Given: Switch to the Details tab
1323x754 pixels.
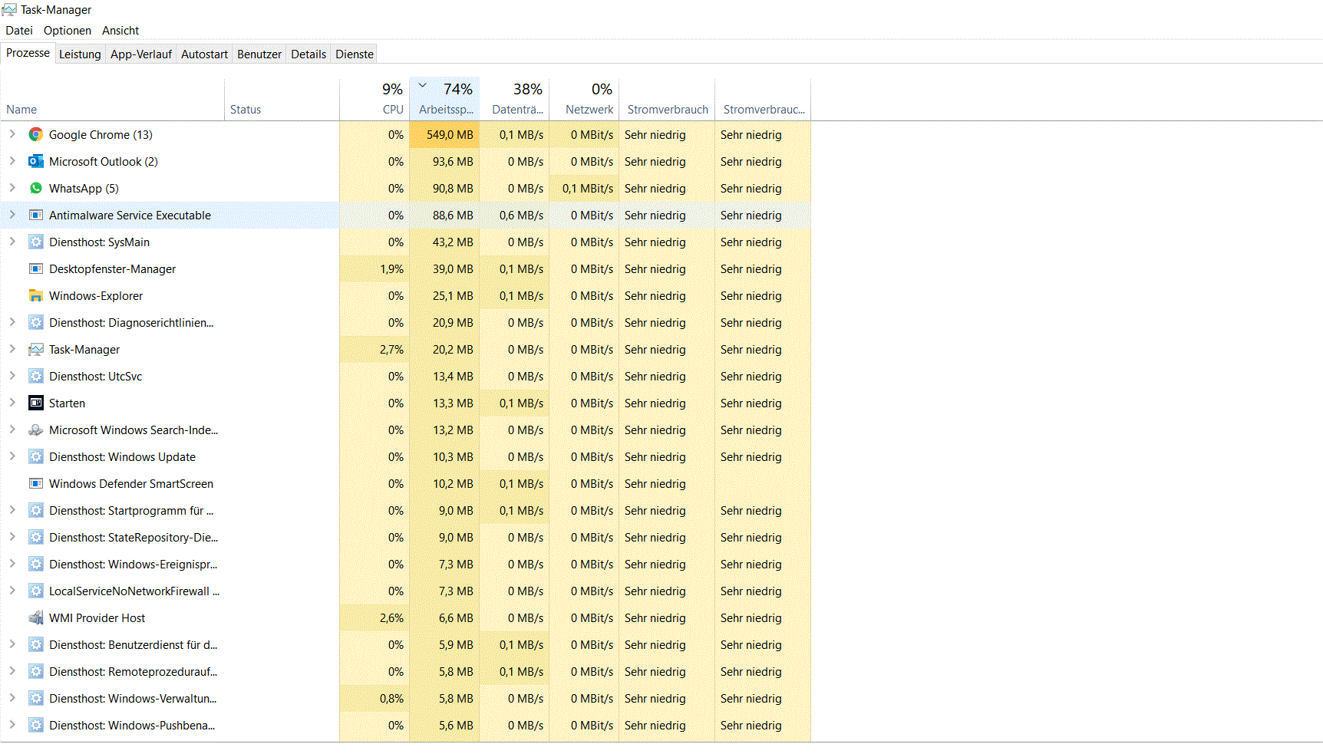Looking at the screenshot, I should click(308, 54).
